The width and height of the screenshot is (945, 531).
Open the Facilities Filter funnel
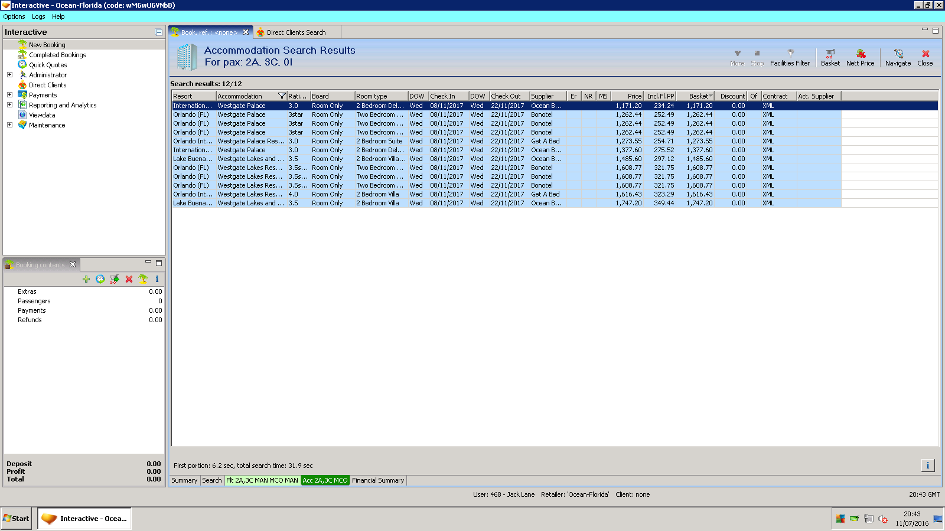(790, 57)
